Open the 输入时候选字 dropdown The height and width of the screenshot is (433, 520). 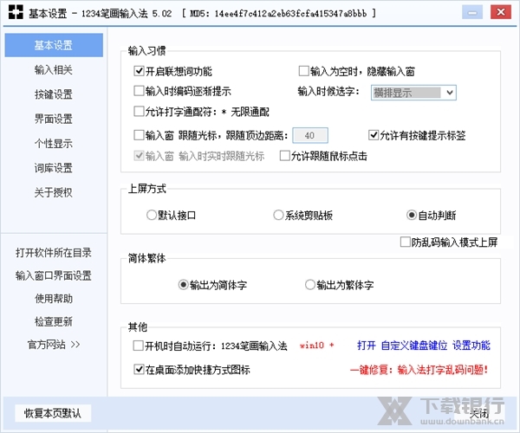[x=413, y=93]
